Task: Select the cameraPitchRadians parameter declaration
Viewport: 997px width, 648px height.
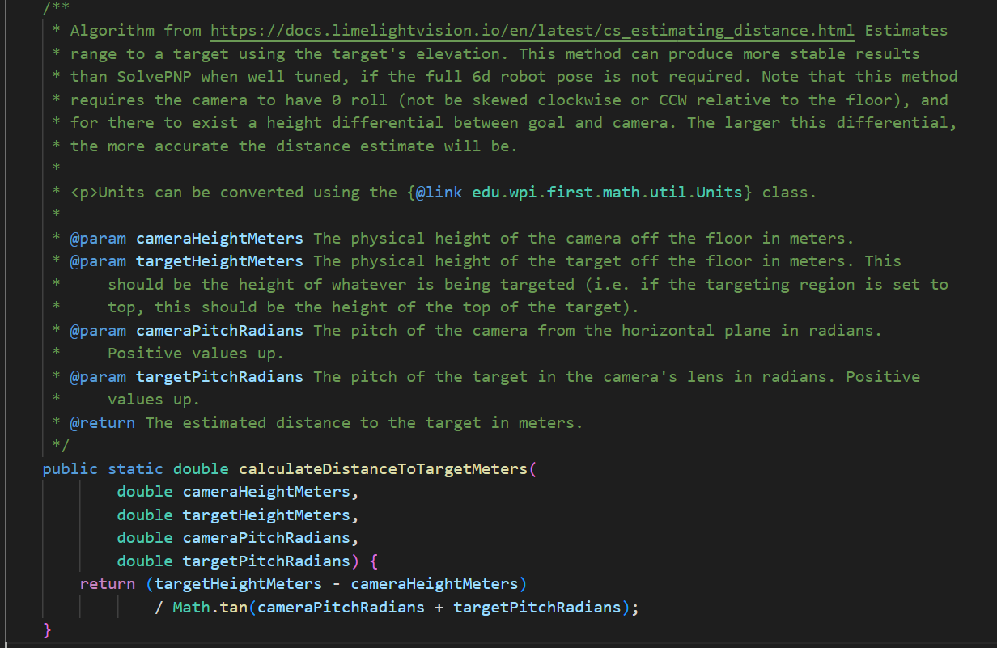Action: [x=237, y=537]
